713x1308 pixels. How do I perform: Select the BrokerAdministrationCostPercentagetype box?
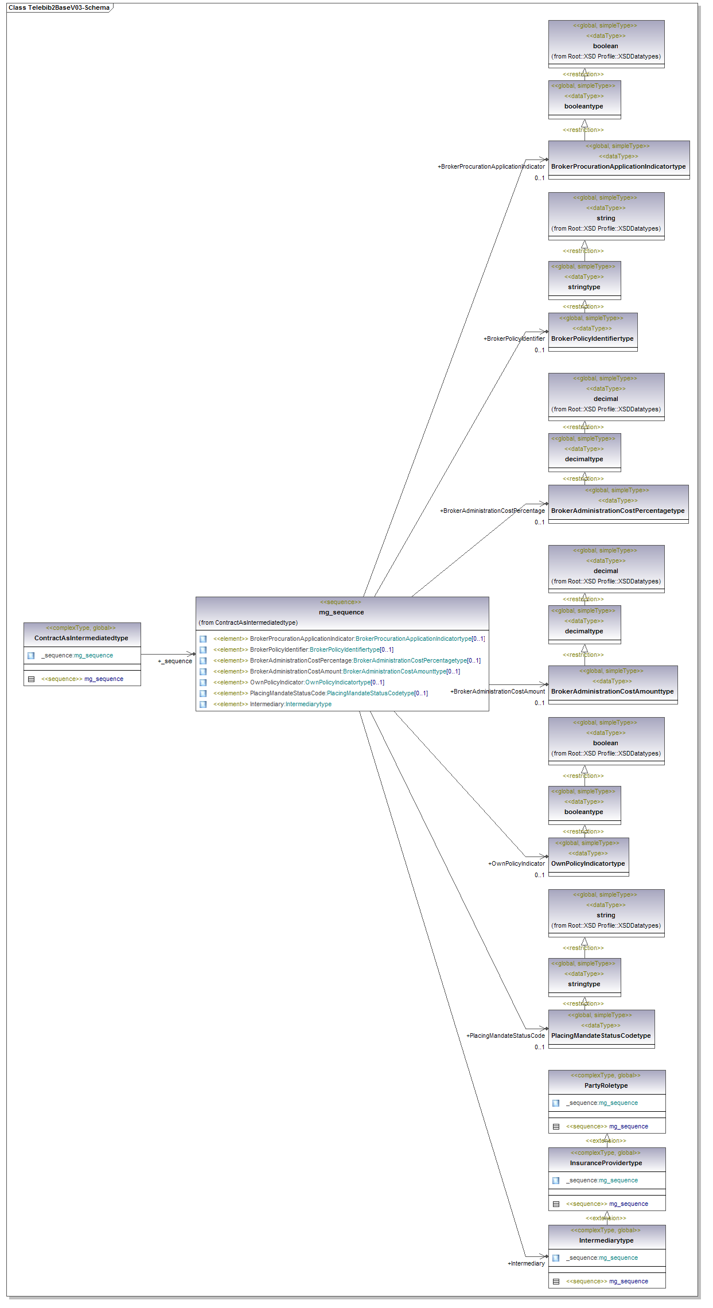tap(618, 511)
